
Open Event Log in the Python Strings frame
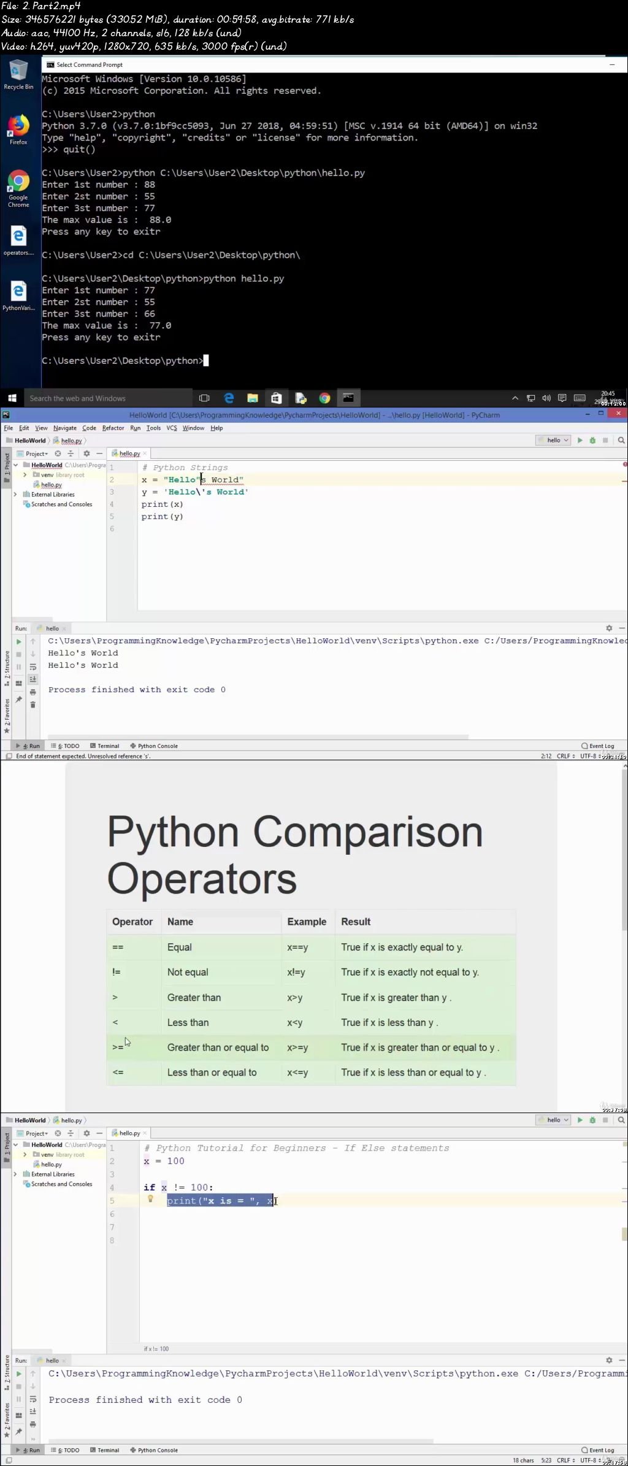598,746
